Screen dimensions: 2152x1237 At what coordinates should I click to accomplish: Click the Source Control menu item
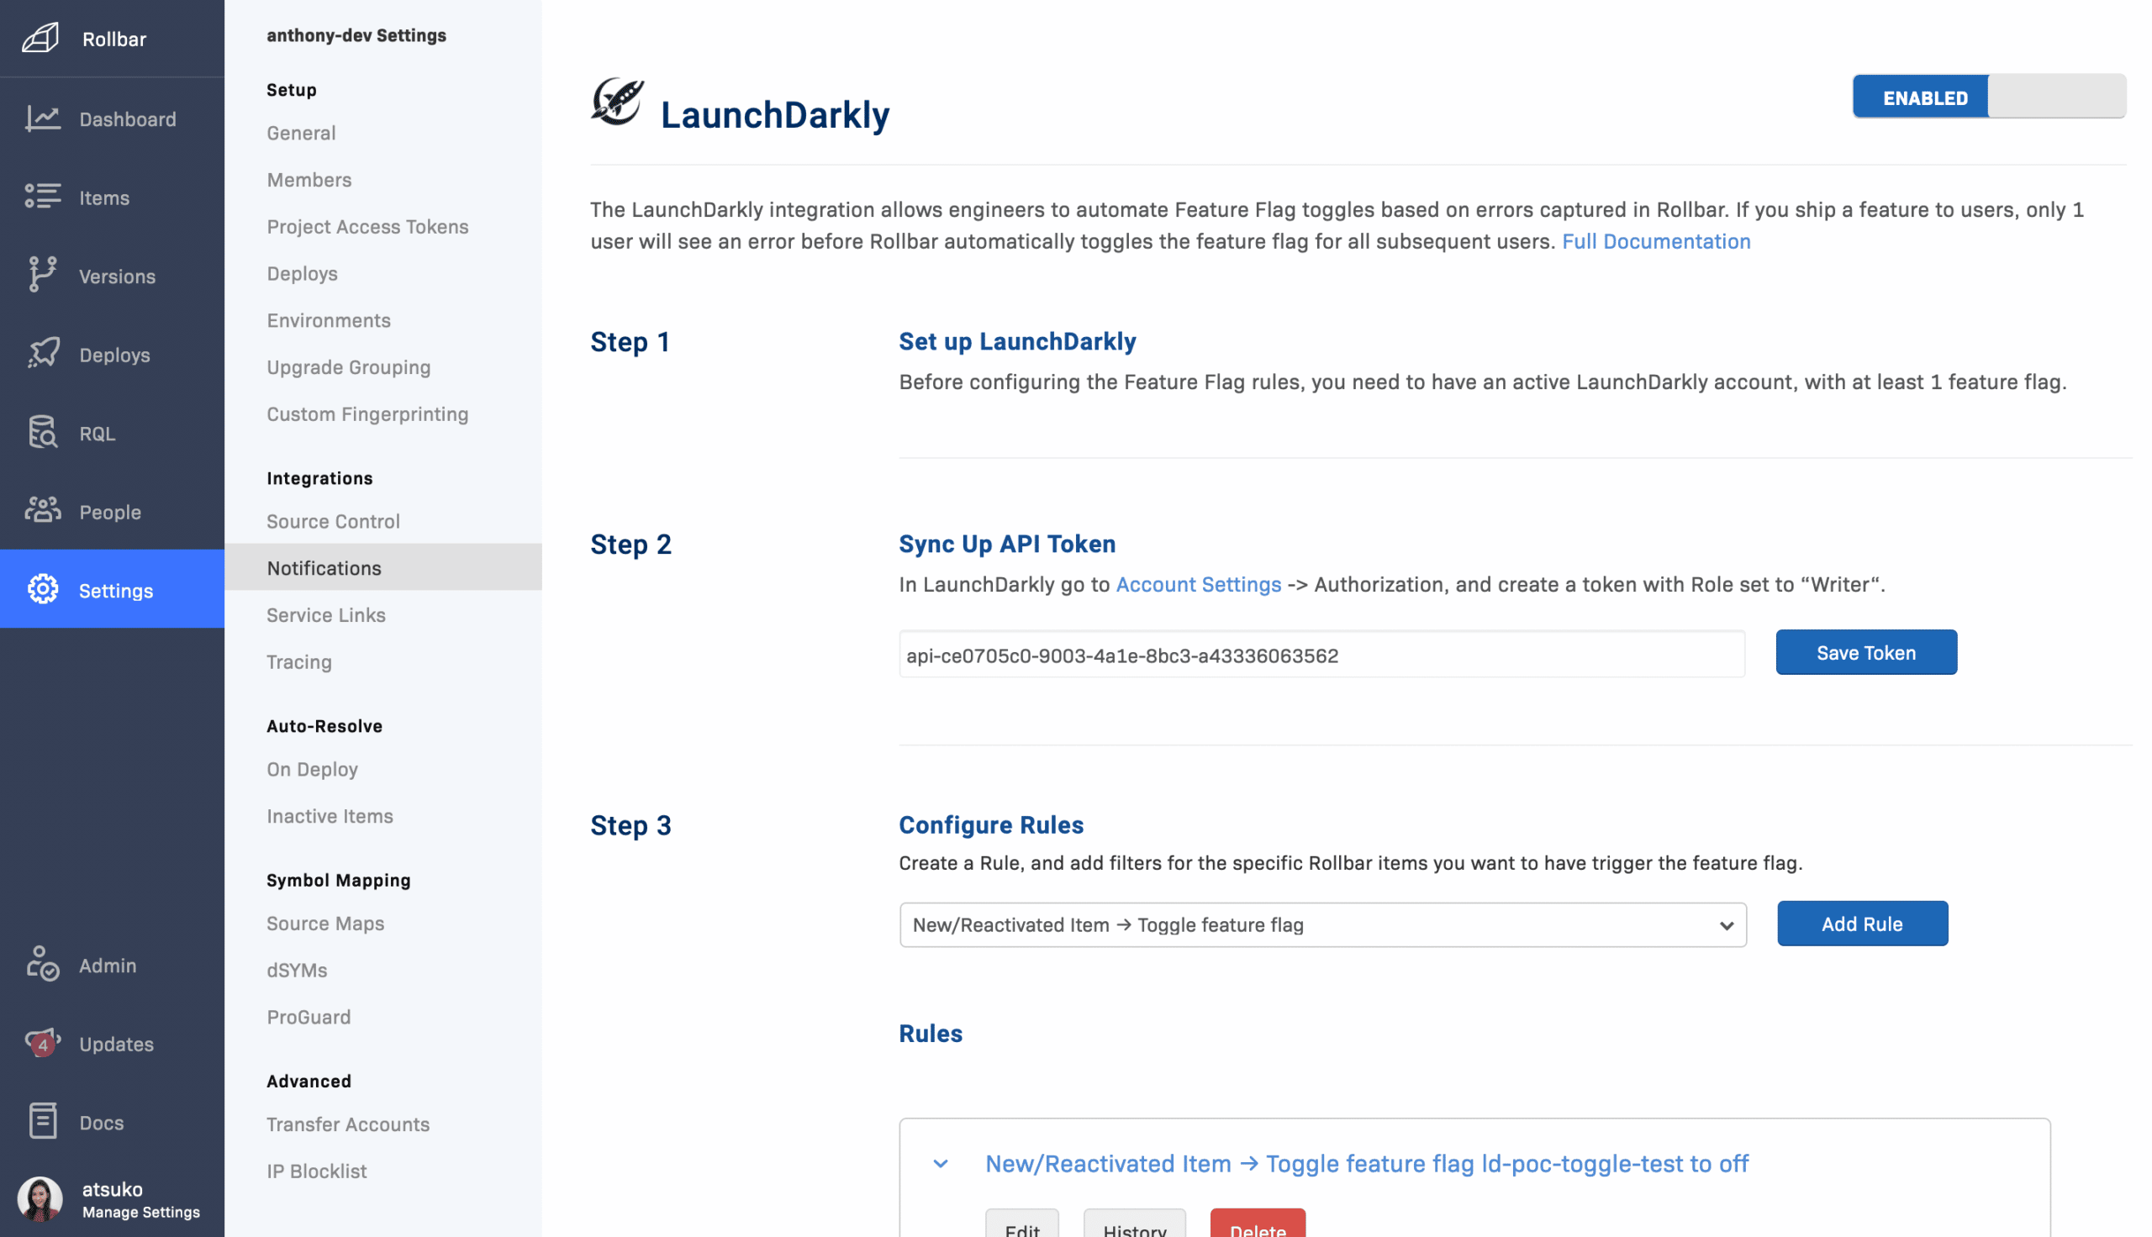(x=333, y=520)
